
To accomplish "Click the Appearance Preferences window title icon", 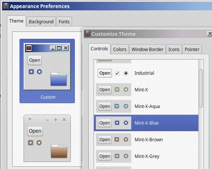I will (6, 6).
